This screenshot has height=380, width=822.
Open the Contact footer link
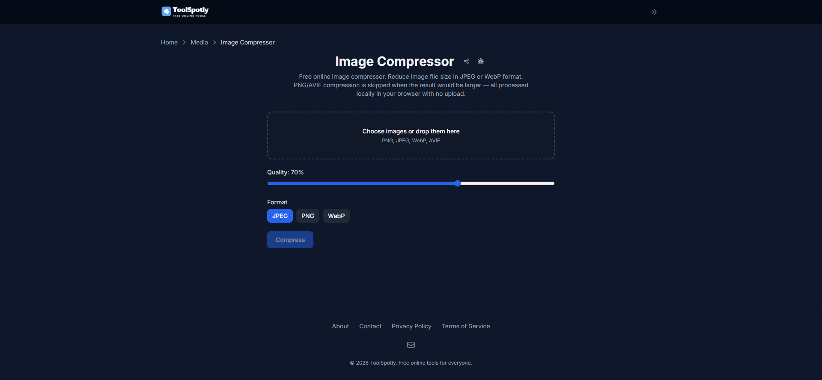(x=370, y=326)
